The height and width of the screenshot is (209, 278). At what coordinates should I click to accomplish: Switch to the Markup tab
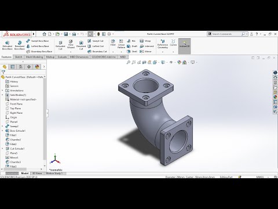(x=50, y=57)
